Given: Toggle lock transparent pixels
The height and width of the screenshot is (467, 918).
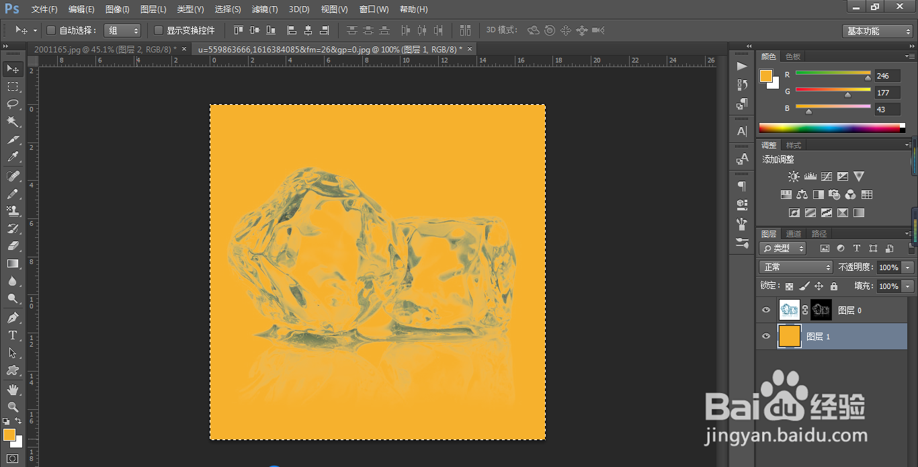Looking at the screenshot, I should pos(790,286).
